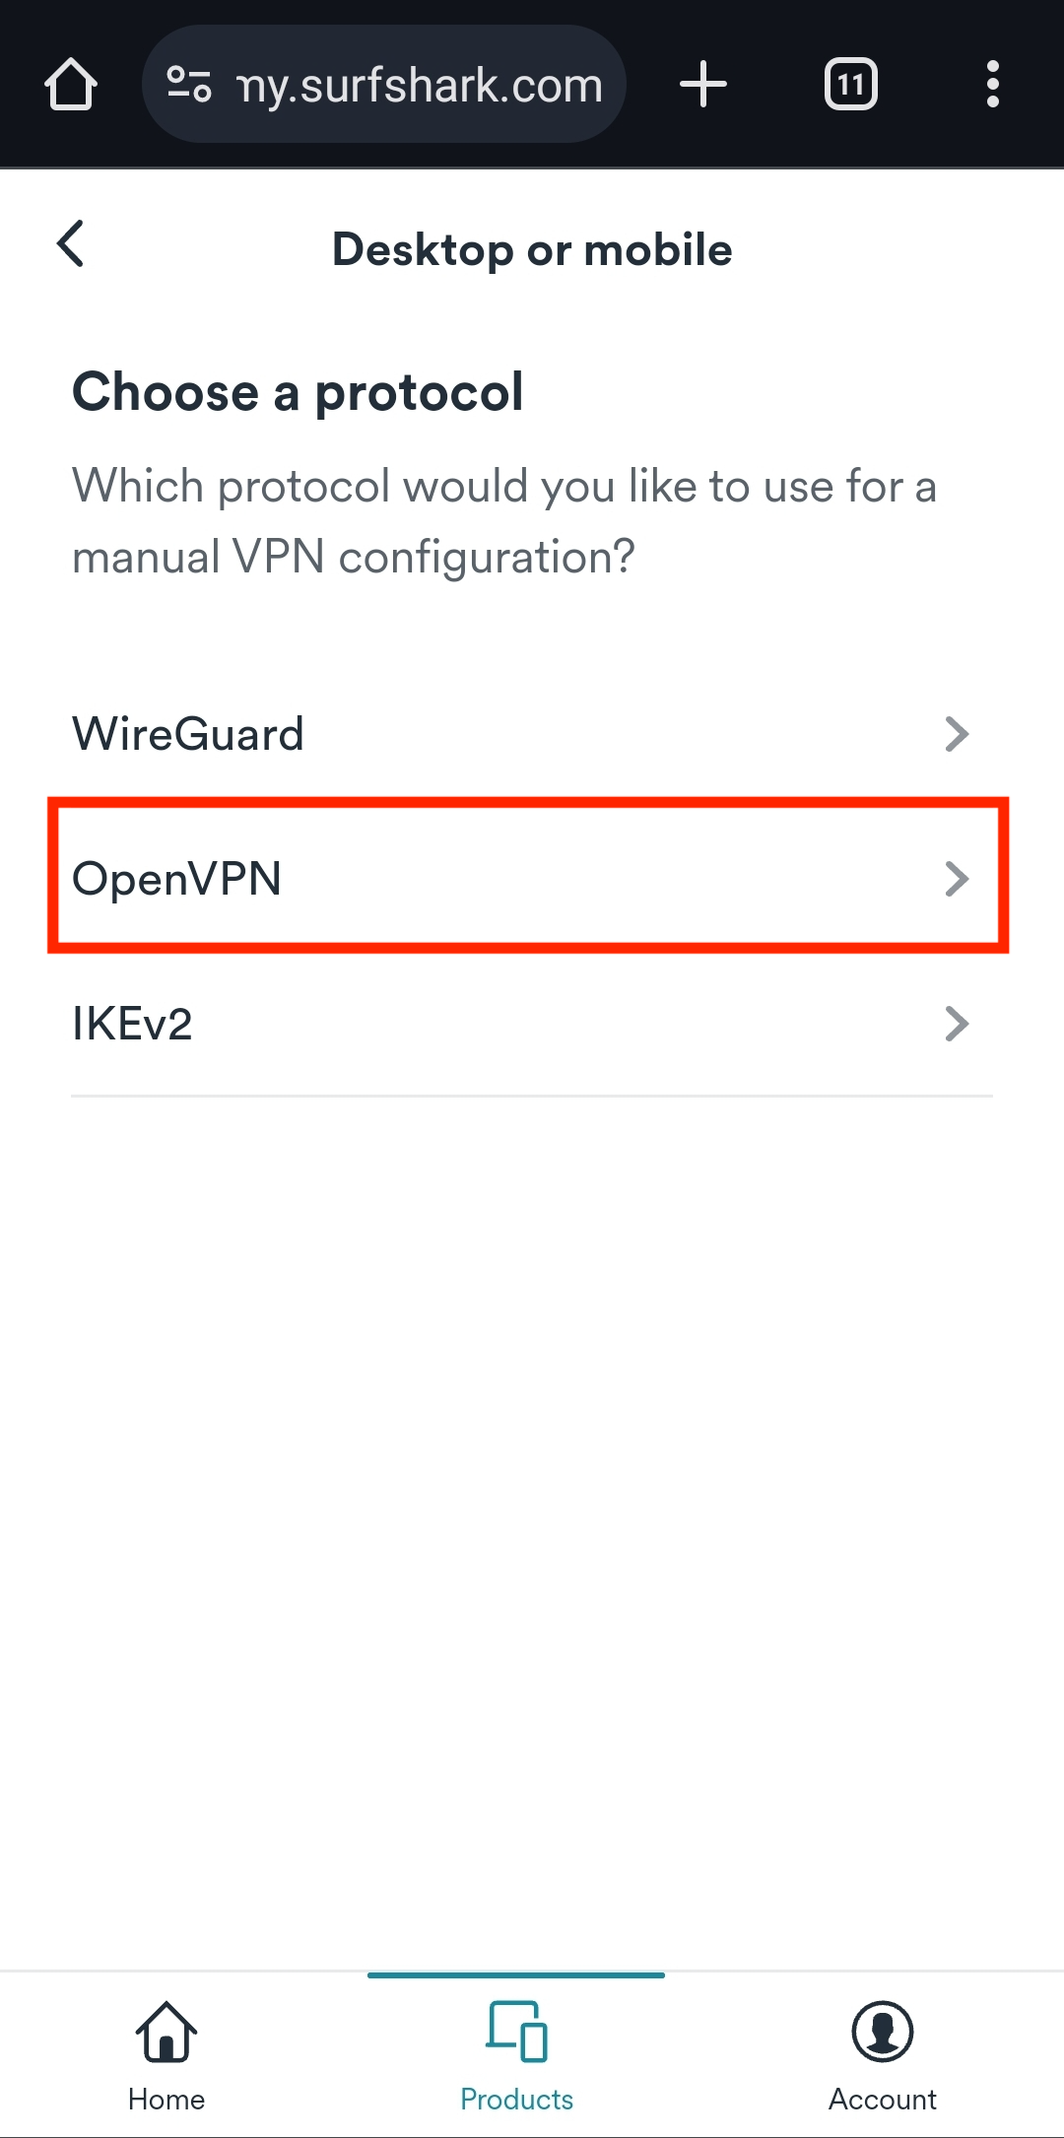
Task: Open site settings icon in address bar
Action: coord(188,85)
